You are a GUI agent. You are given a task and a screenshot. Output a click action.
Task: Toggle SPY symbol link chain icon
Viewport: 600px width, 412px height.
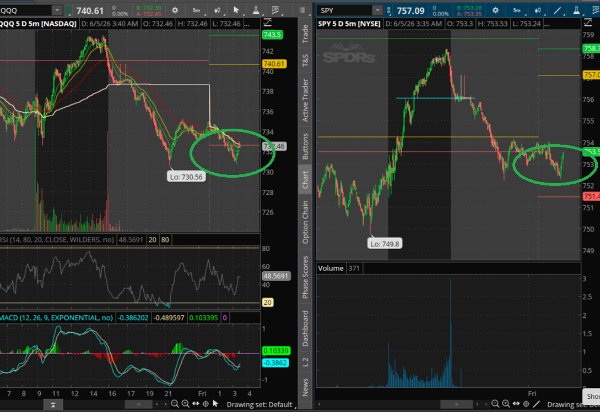click(x=389, y=10)
